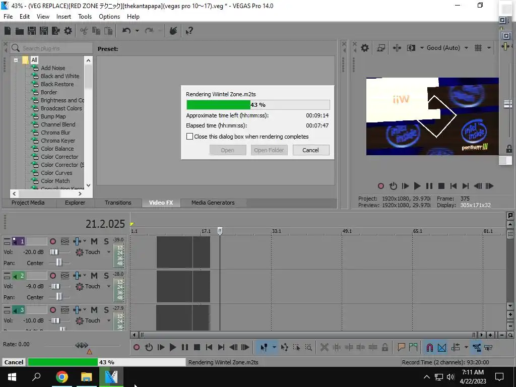The width and height of the screenshot is (516, 387).
Task: Click the timeline cursor marker on the ruler
Action: pyautogui.click(x=220, y=231)
